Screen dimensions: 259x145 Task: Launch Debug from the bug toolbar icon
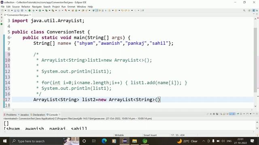pyautogui.click(x=34, y=10)
